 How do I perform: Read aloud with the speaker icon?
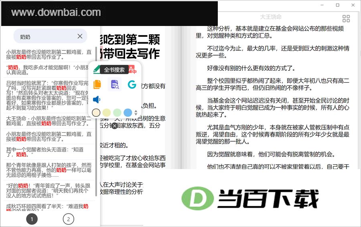(97, 100)
